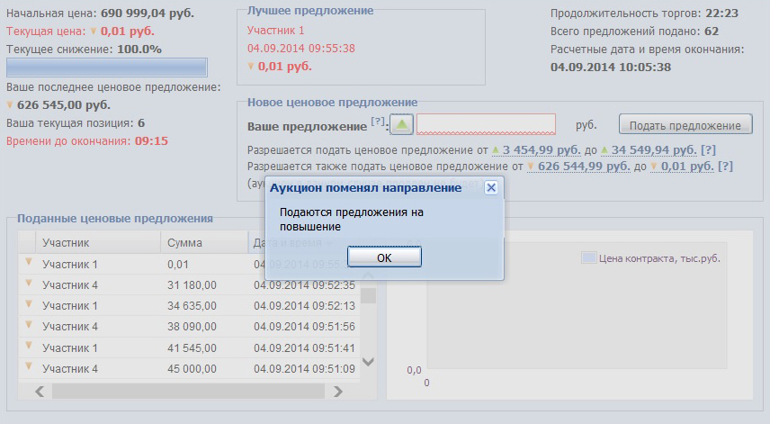This screenshot has height=424, width=770.
Task: Toggle 'Цена контракта, тыс.руб.' legend swatch
Action: point(588,258)
